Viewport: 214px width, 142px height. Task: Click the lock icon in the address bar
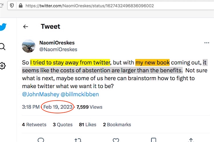click(x=20, y=6)
